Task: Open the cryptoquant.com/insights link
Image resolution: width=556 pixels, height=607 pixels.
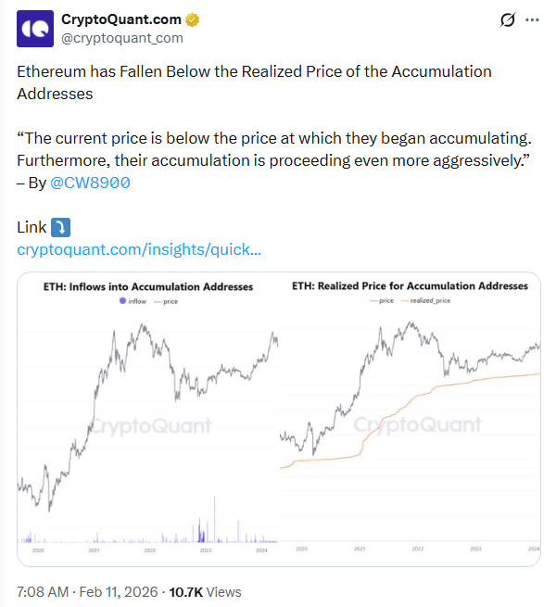Action: (139, 249)
